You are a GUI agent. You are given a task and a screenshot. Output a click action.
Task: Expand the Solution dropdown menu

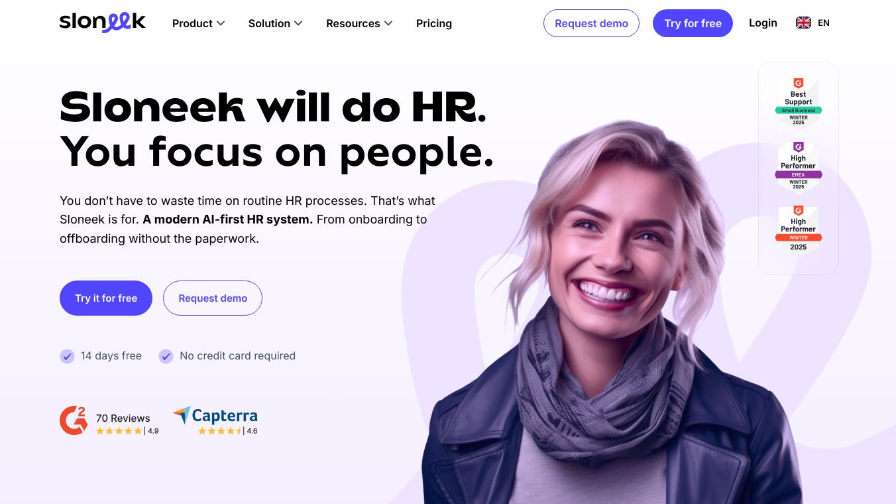[275, 23]
